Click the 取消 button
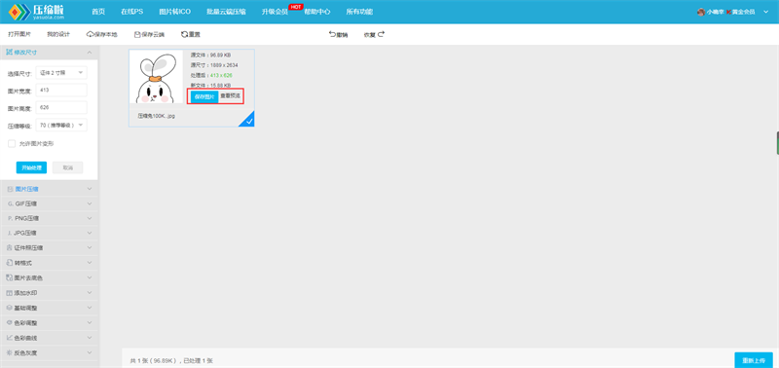Viewport: 779px width, 368px height. point(68,167)
